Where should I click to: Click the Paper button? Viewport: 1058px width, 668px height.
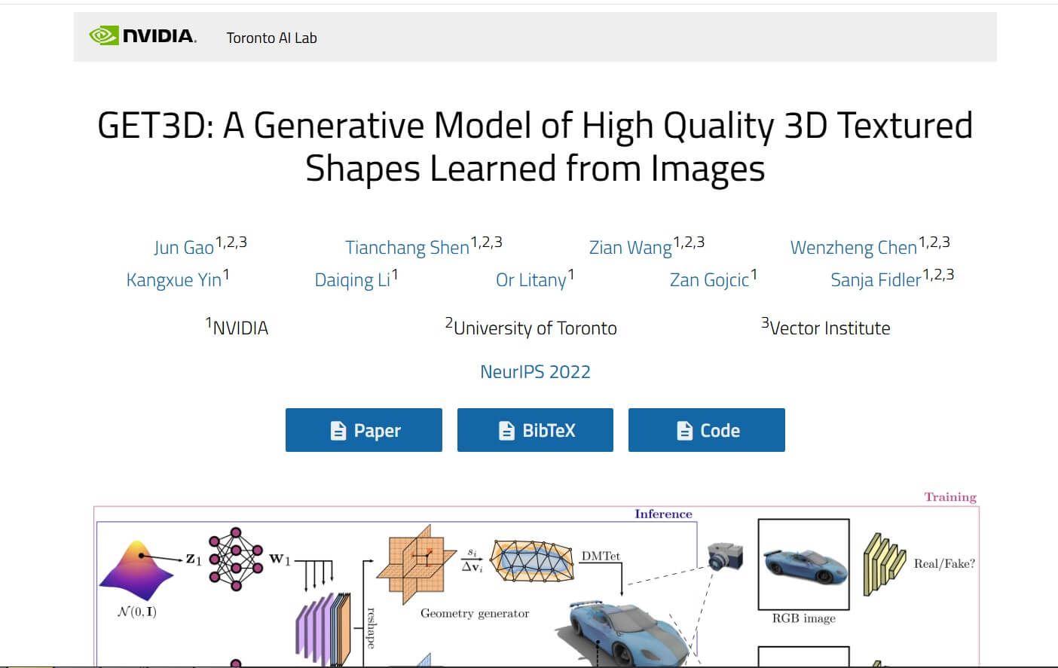tap(363, 430)
